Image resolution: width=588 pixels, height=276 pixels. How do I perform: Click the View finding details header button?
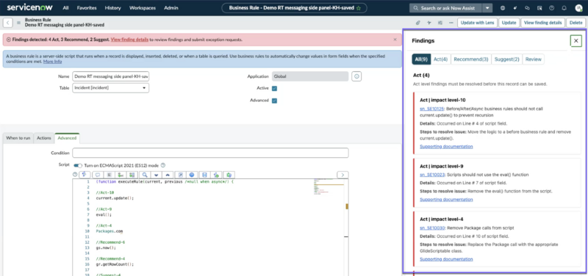(x=542, y=23)
